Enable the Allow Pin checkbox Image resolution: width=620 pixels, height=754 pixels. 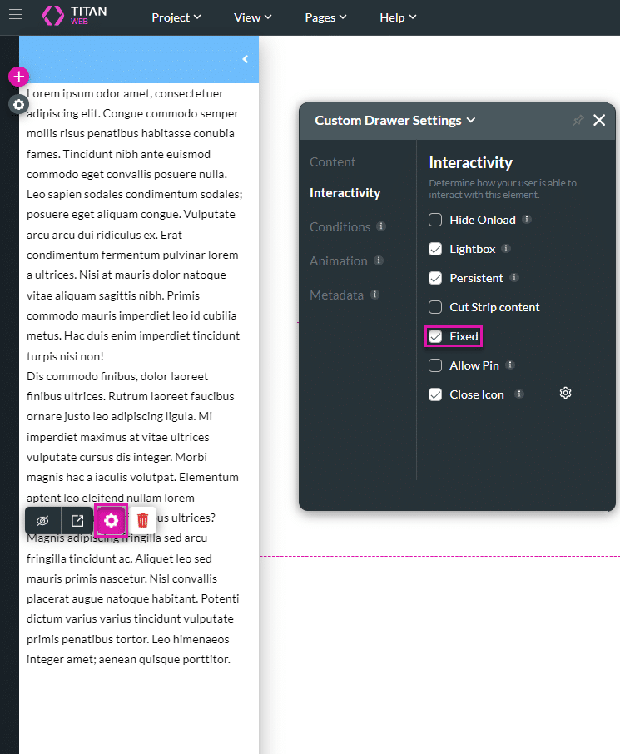[x=435, y=365]
